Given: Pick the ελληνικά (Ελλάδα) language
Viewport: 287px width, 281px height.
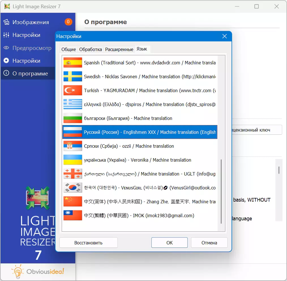Looking at the screenshot, I should [140, 104].
